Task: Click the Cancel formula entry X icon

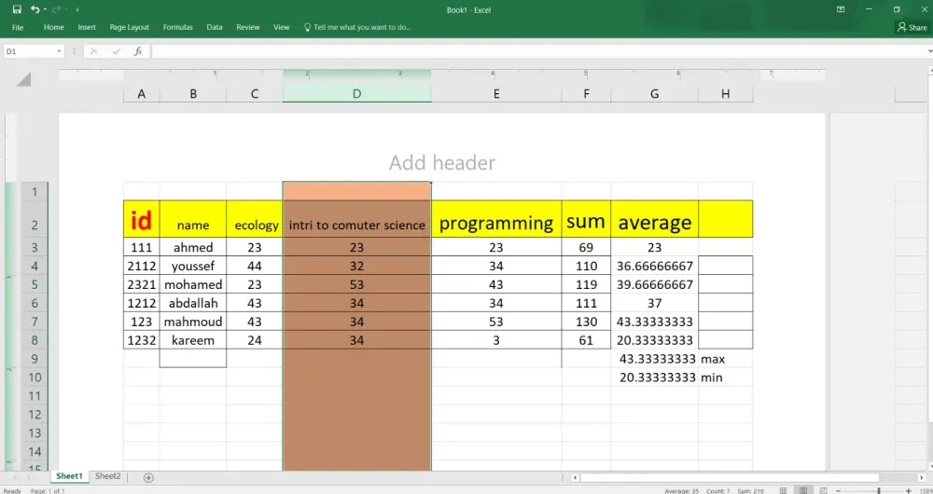Action: (94, 51)
